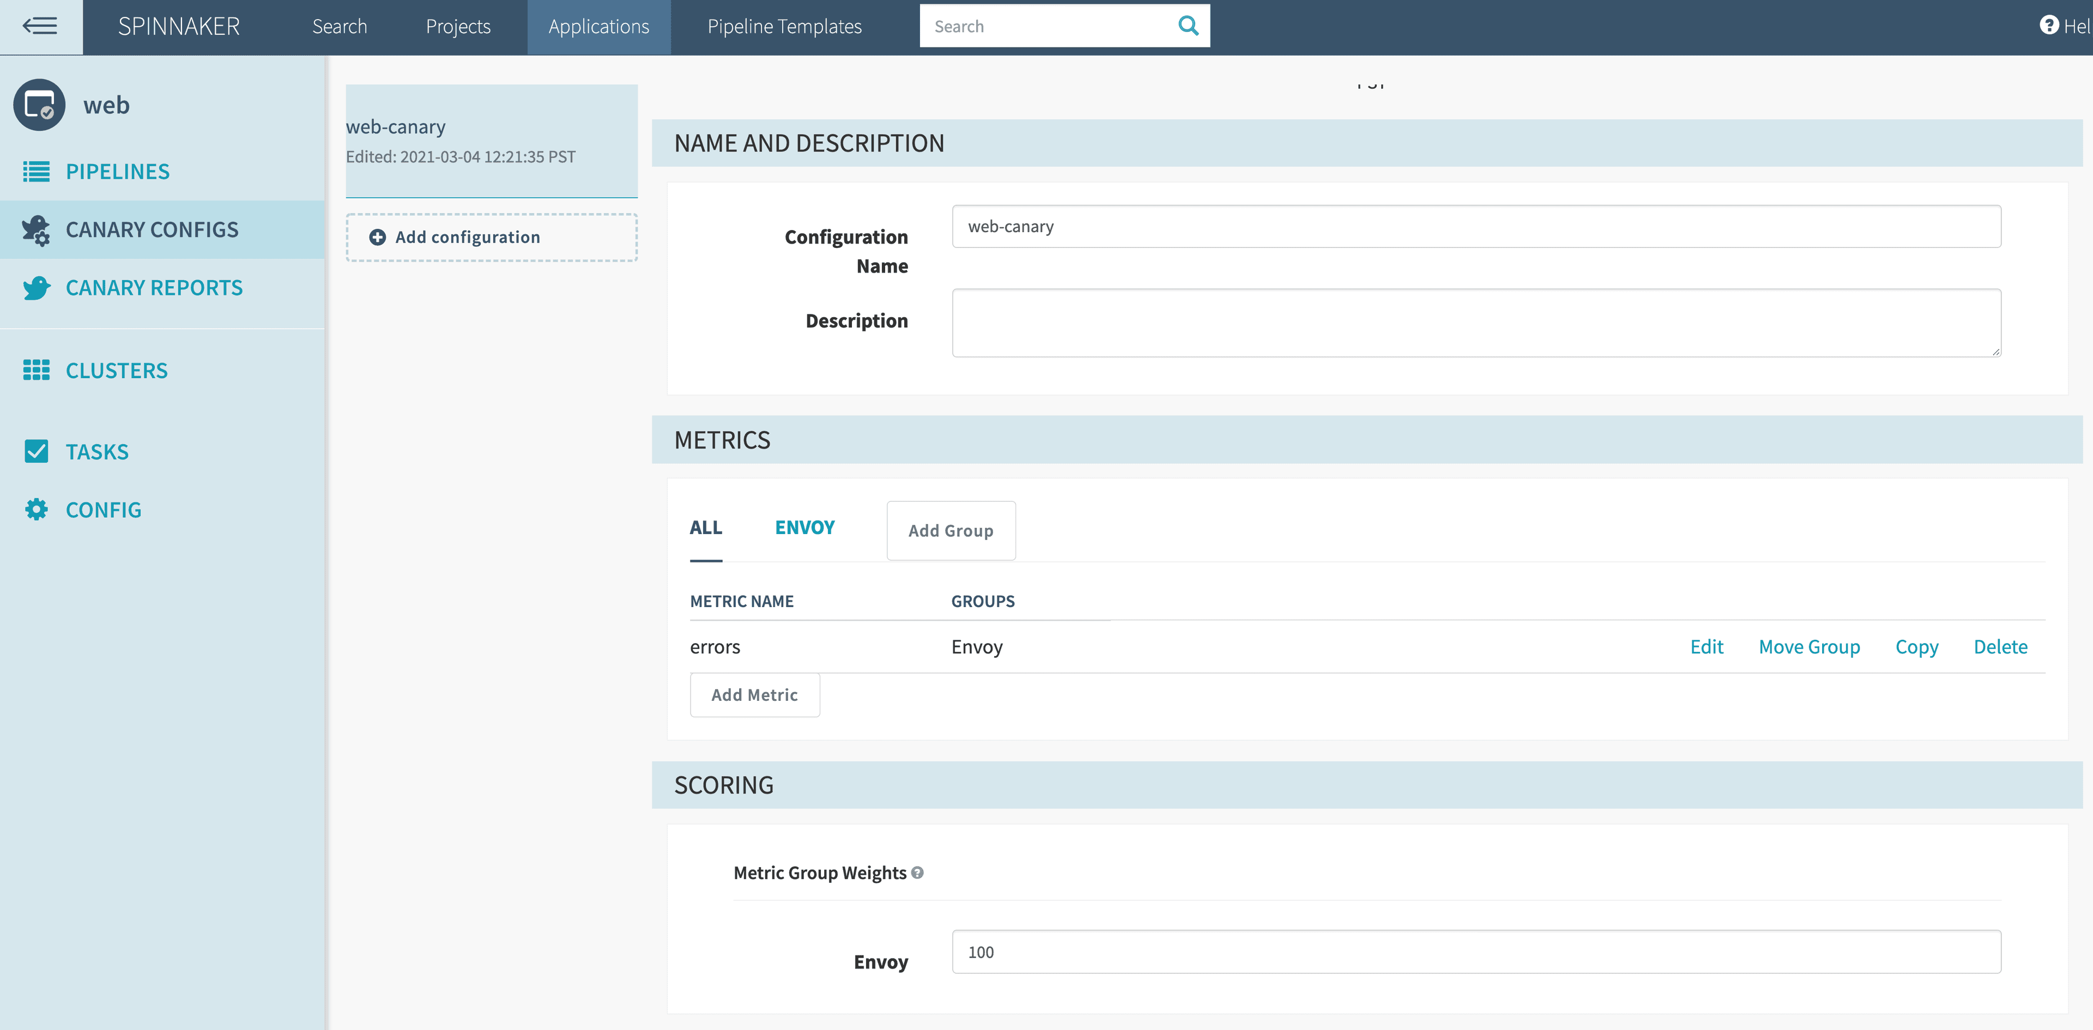This screenshot has width=2093, height=1030.
Task: Open the Projects navigation item
Action: click(457, 27)
